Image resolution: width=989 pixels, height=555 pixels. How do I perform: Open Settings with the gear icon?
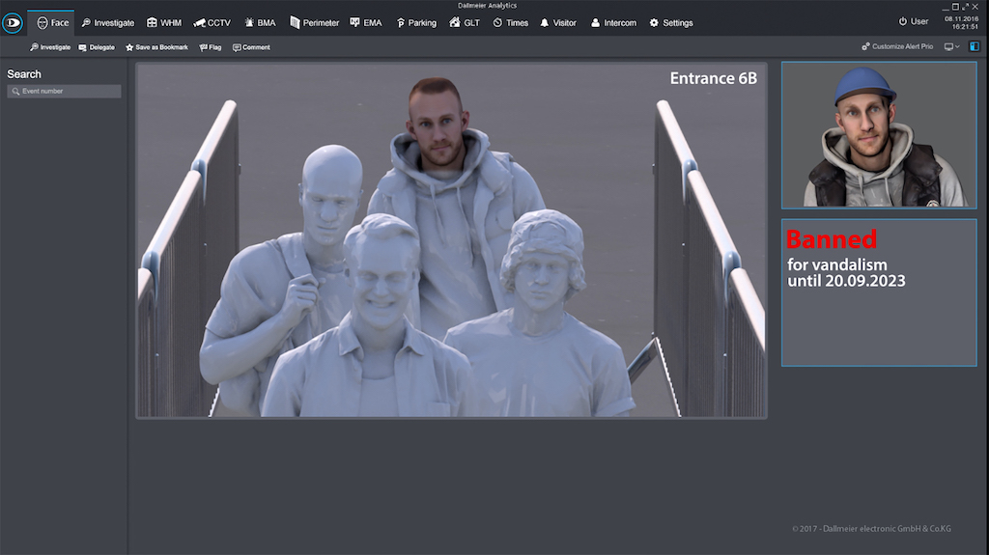[x=671, y=22]
